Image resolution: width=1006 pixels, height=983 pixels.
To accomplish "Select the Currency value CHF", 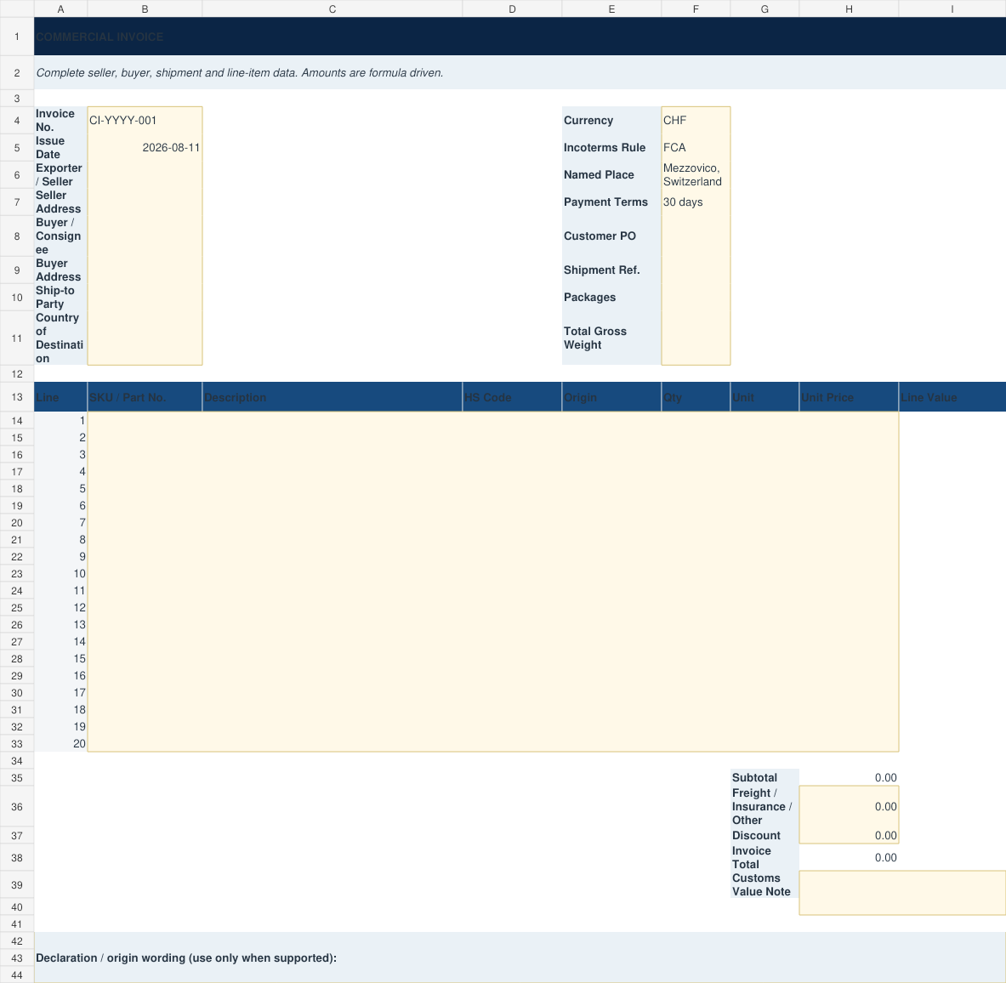I will [x=696, y=120].
